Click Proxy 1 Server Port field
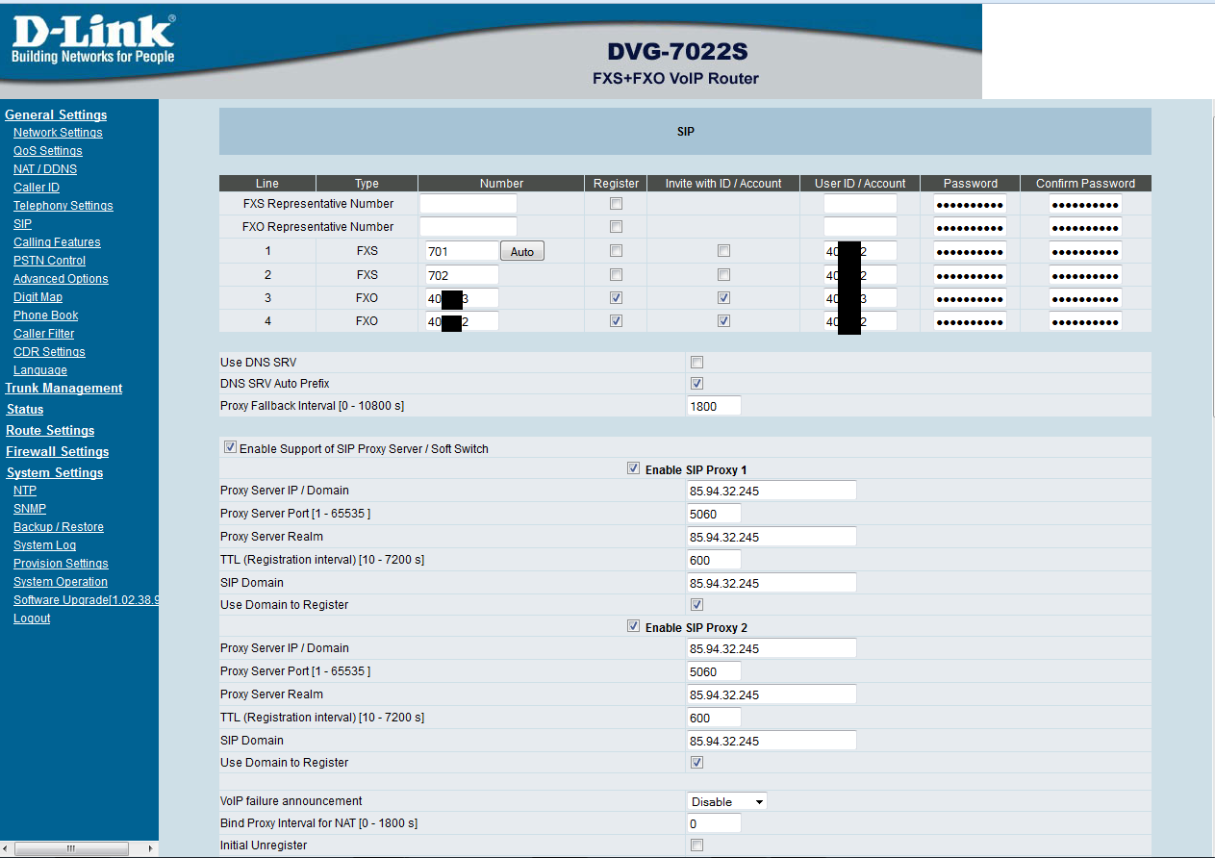The width and height of the screenshot is (1215, 858). click(x=715, y=514)
